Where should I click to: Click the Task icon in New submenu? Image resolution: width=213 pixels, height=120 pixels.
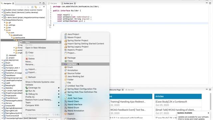66,95
